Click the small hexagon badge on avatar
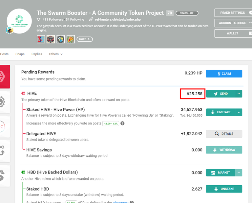Viewport: 252px width, 203px height. click(x=9, y=30)
